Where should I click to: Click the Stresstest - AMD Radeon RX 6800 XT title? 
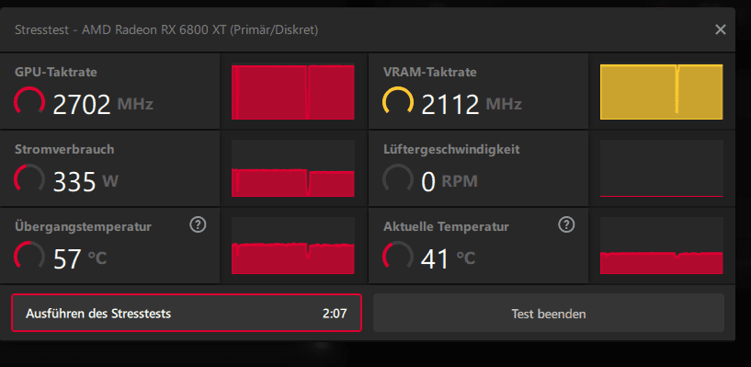click(x=166, y=30)
